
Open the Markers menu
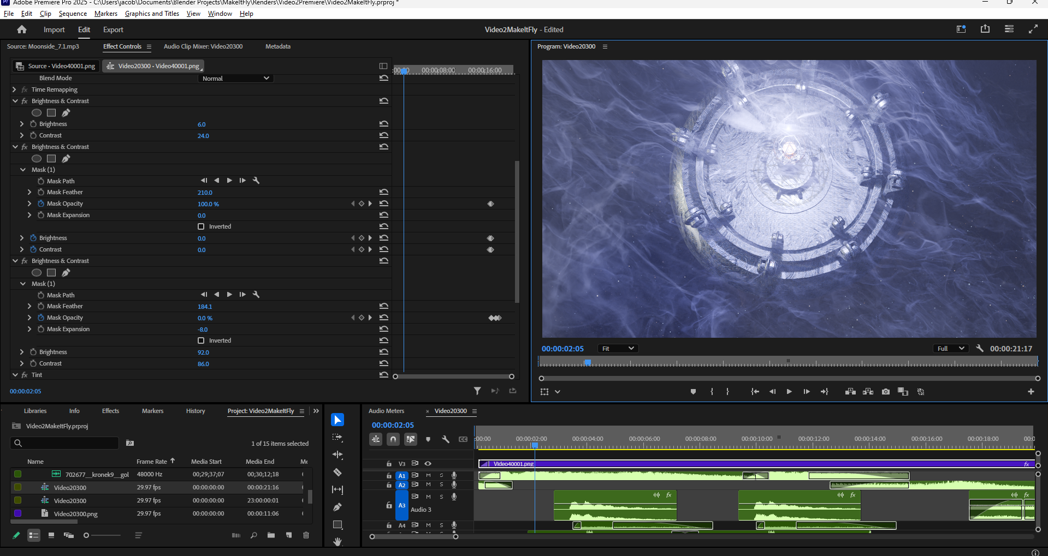pyautogui.click(x=106, y=14)
